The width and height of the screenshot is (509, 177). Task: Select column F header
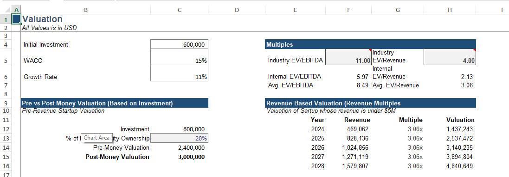[x=348, y=10]
